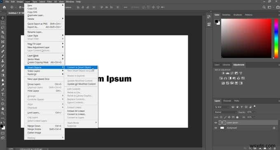Hide the Background layer
280x150 pixels.
pos(216,128)
